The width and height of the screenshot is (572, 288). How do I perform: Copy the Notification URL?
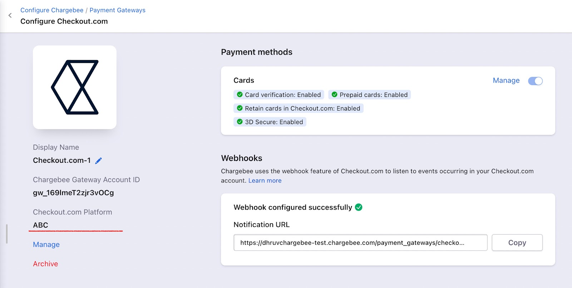click(x=517, y=243)
